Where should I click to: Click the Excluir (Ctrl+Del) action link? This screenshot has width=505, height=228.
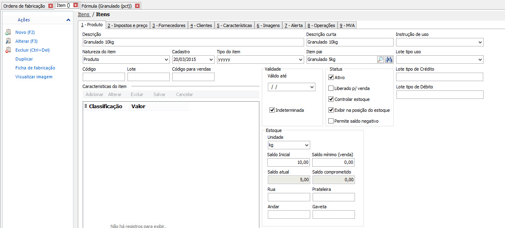pos(33,50)
